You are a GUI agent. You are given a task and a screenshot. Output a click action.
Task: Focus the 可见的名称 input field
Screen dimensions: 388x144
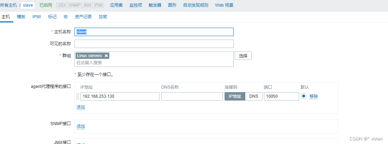click(x=154, y=44)
